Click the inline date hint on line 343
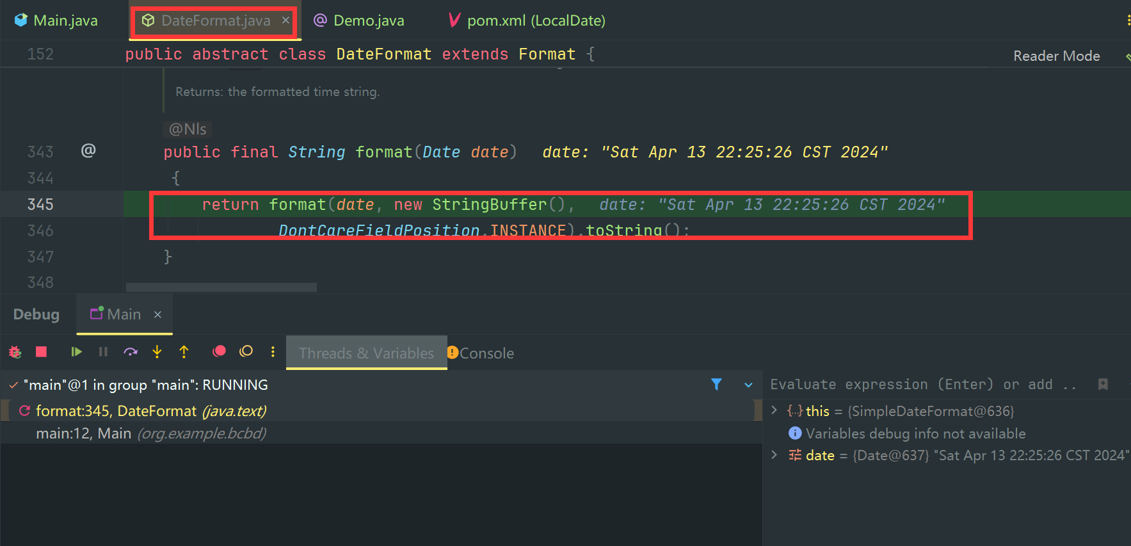 click(716, 152)
